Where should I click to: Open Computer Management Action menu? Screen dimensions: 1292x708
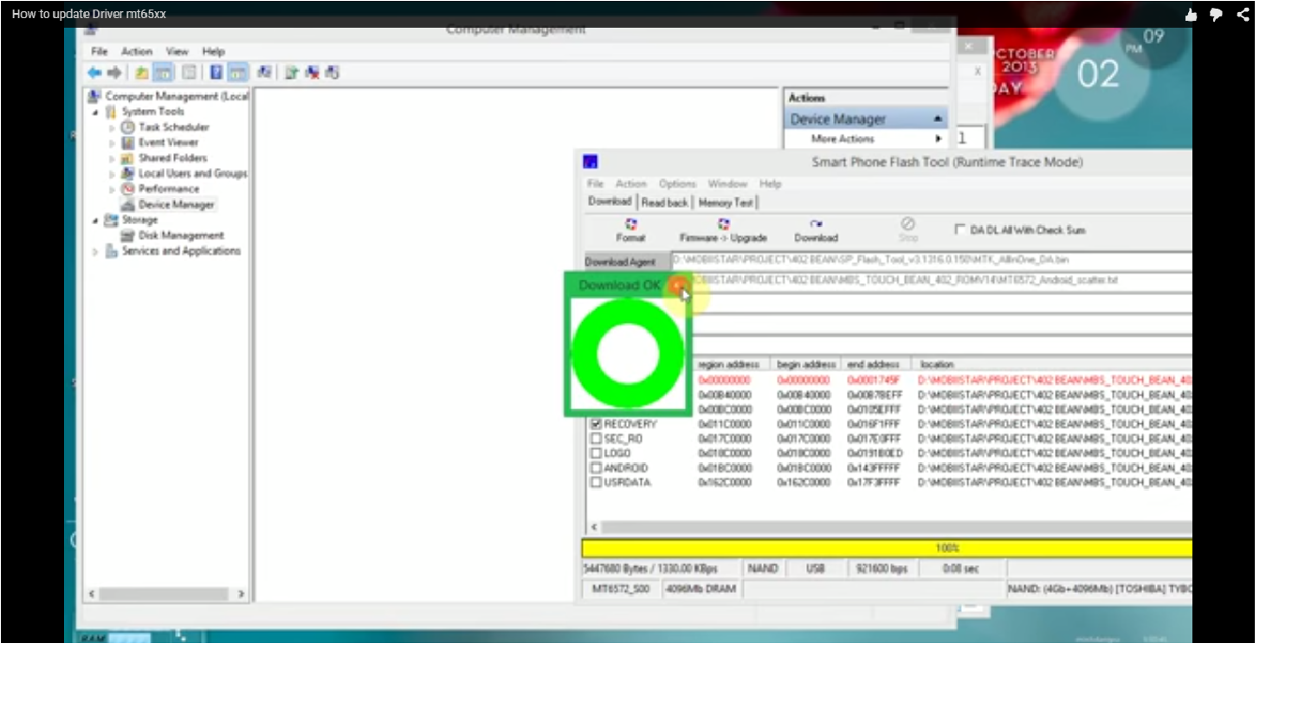tap(137, 51)
